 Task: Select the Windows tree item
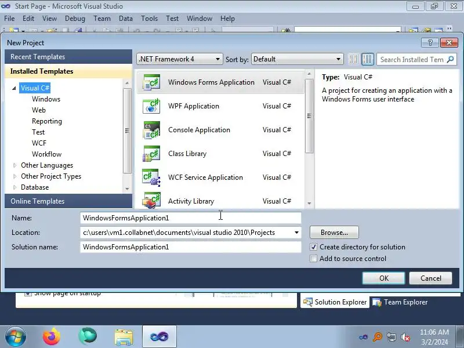pos(46,99)
